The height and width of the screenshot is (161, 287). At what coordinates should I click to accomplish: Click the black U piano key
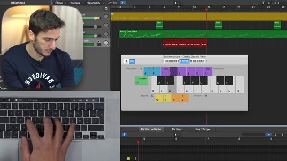203,80
